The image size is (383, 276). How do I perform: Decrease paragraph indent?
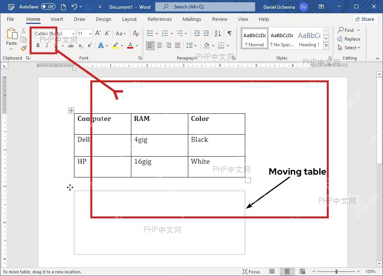point(197,33)
